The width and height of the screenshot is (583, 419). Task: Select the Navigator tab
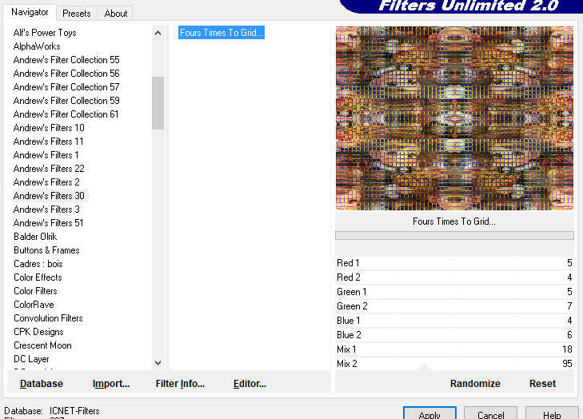pos(30,12)
